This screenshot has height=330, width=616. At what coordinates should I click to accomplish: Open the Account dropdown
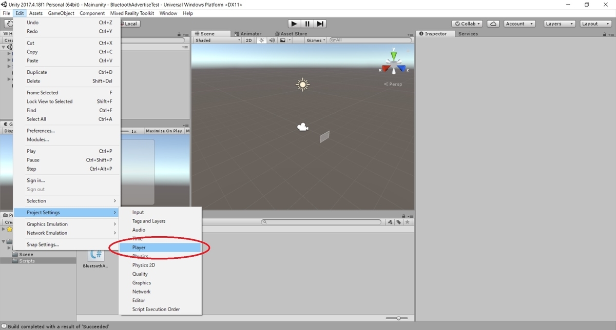click(x=518, y=24)
